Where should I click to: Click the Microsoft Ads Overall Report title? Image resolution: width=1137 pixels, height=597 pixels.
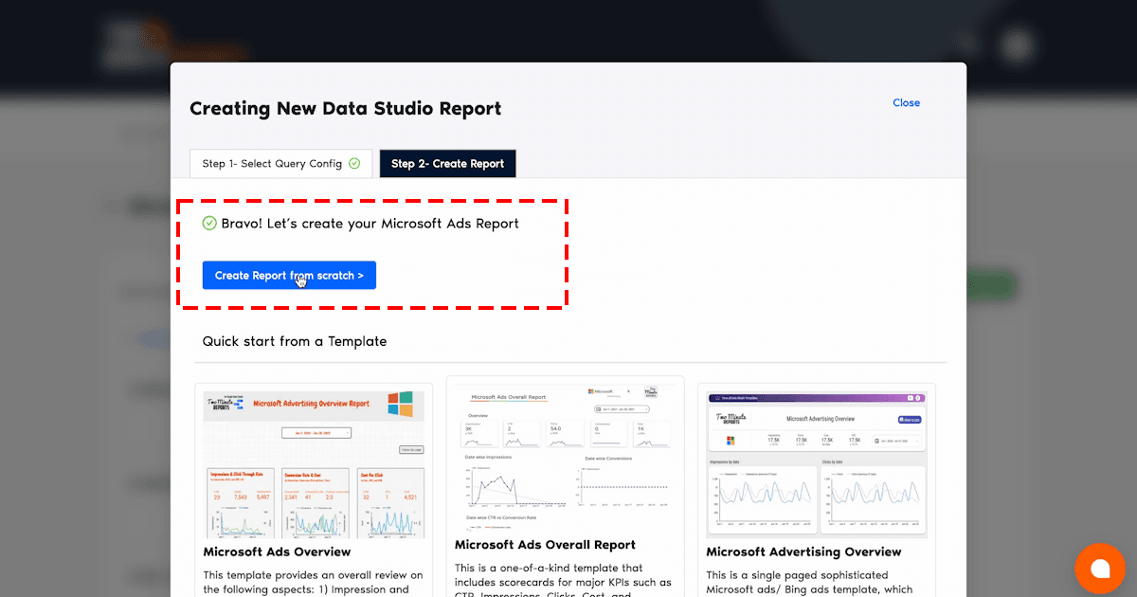(545, 545)
